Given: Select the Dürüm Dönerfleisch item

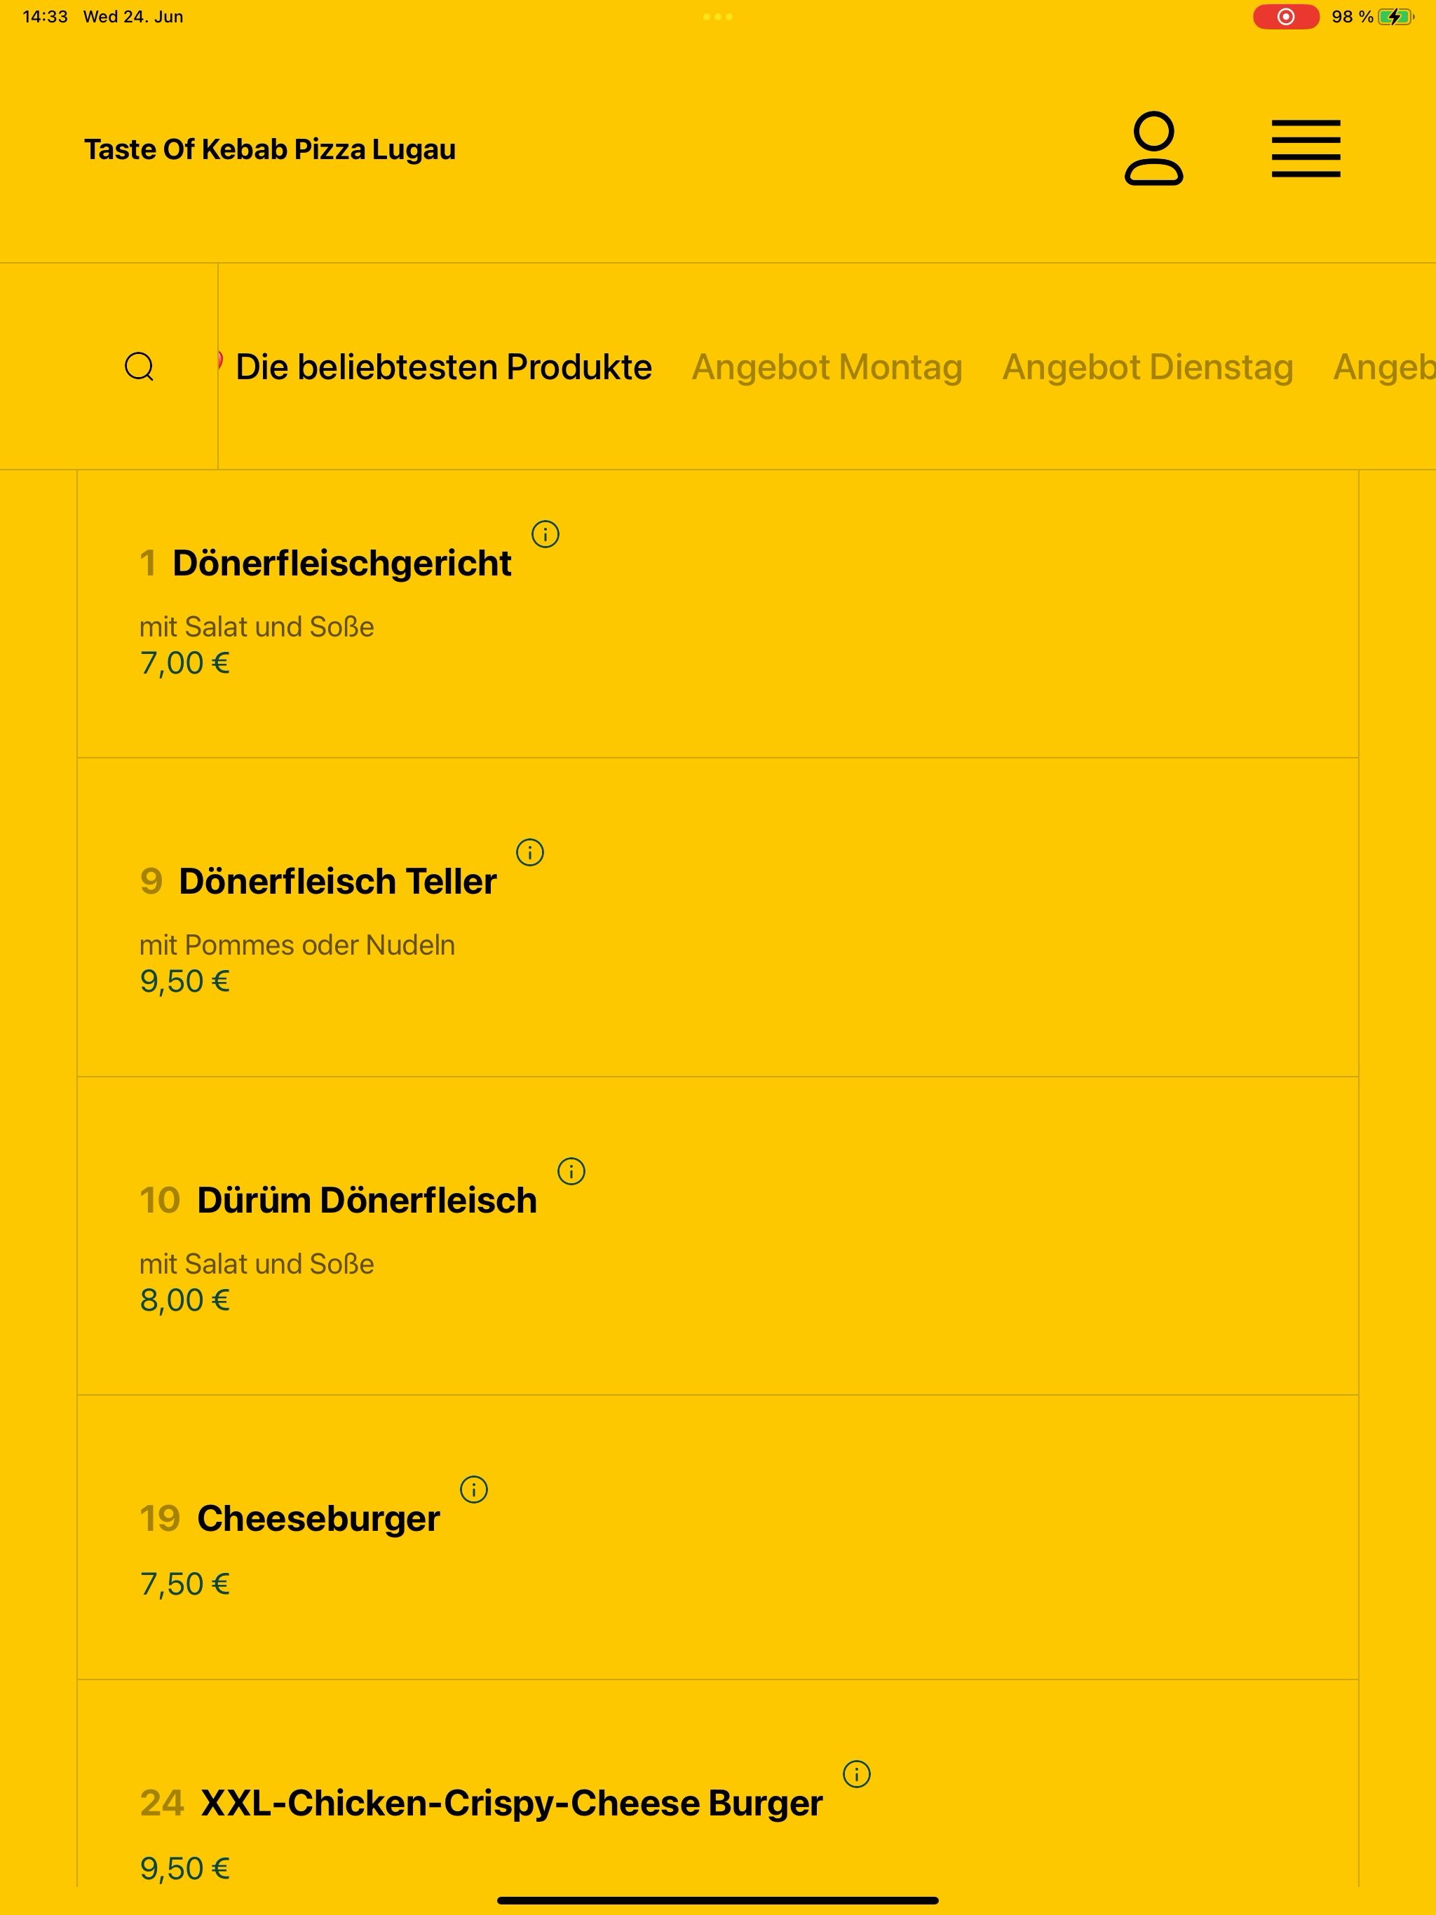Looking at the screenshot, I should tap(718, 1236).
